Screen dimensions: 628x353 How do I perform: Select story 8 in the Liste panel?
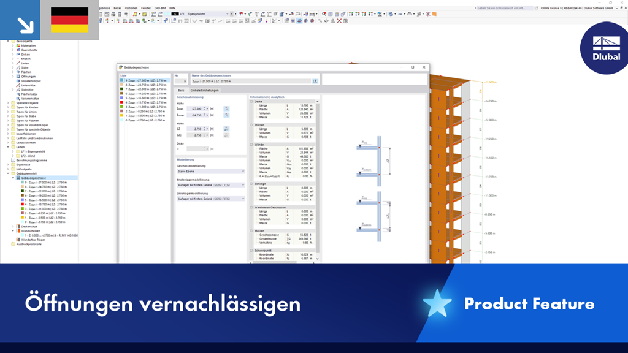click(x=145, y=85)
